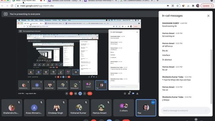Click the muted mic icon on Visharad Kumar tile
Screen dimensions: 215x121
[x=86, y=102]
